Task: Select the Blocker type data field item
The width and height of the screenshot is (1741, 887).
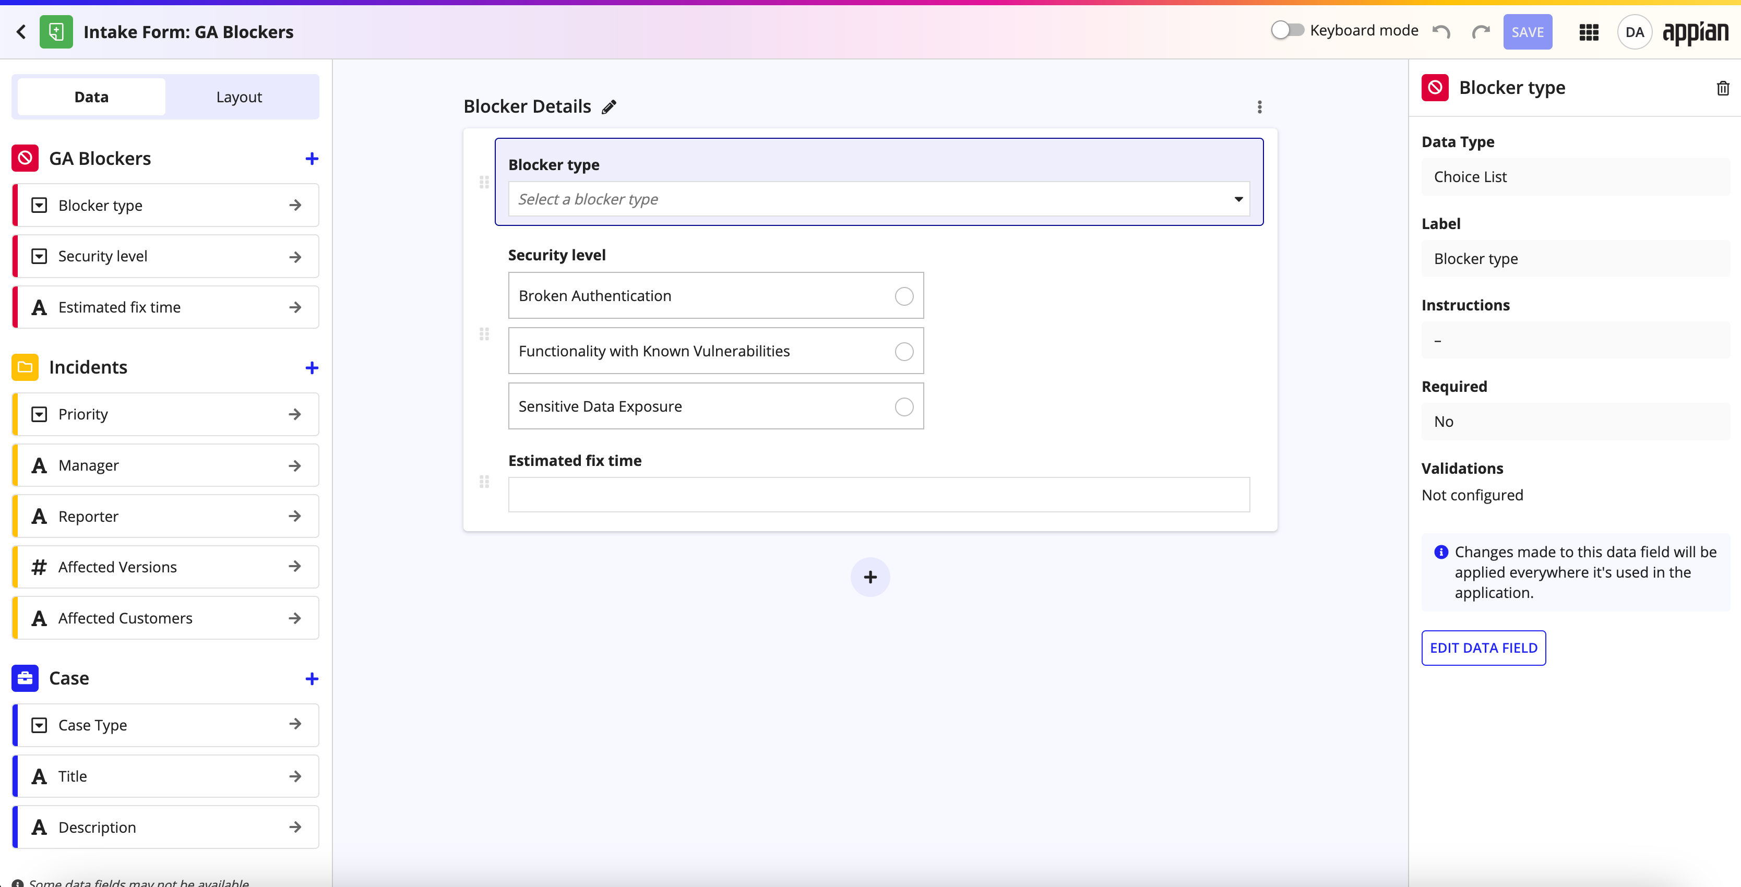Action: click(165, 206)
